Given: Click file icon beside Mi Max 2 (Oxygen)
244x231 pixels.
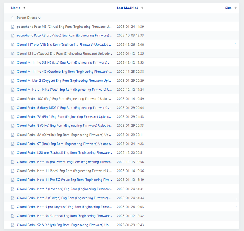Looking at the screenshot, I should click(13, 81).
